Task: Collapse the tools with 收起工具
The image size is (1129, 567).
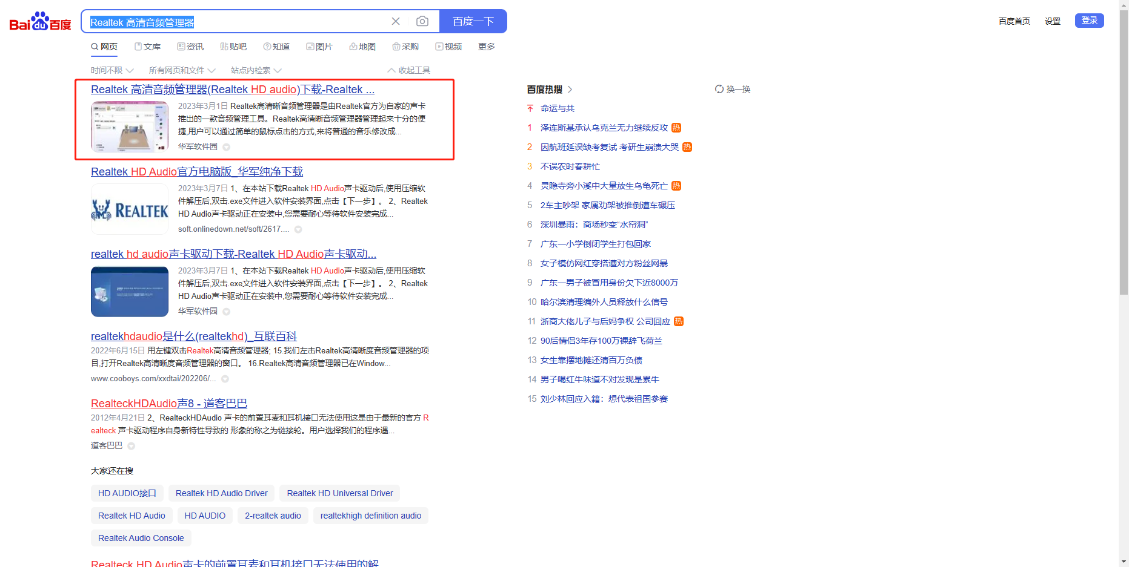Action: pos(409,70)
